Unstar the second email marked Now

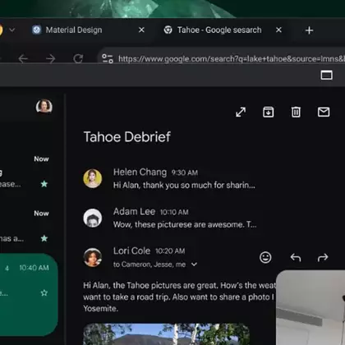point(44,238)
